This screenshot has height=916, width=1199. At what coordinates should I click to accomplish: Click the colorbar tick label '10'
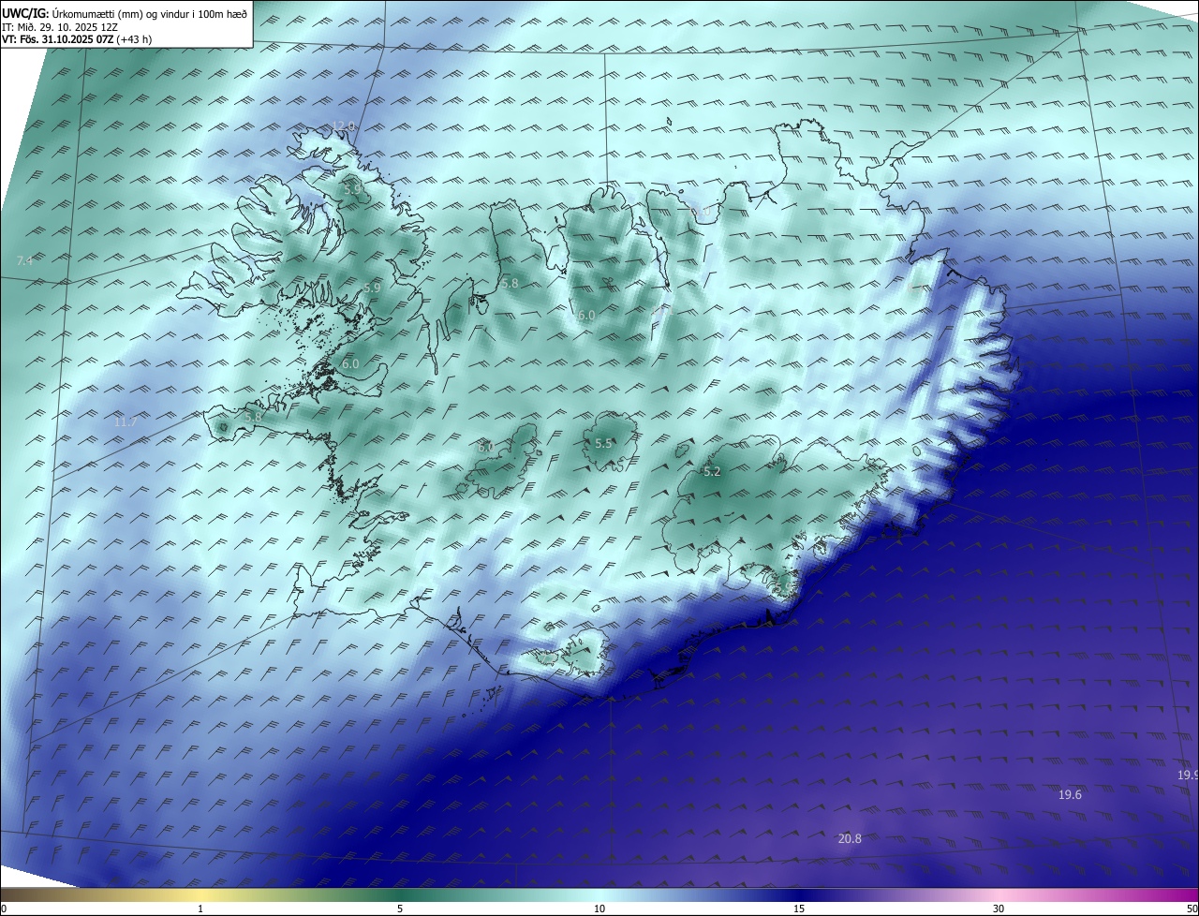click(x=599, y=909)
